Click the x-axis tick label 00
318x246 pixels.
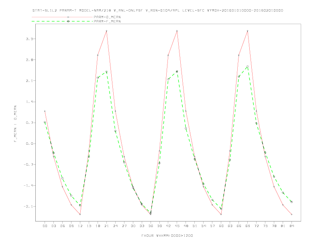[45, 226]
